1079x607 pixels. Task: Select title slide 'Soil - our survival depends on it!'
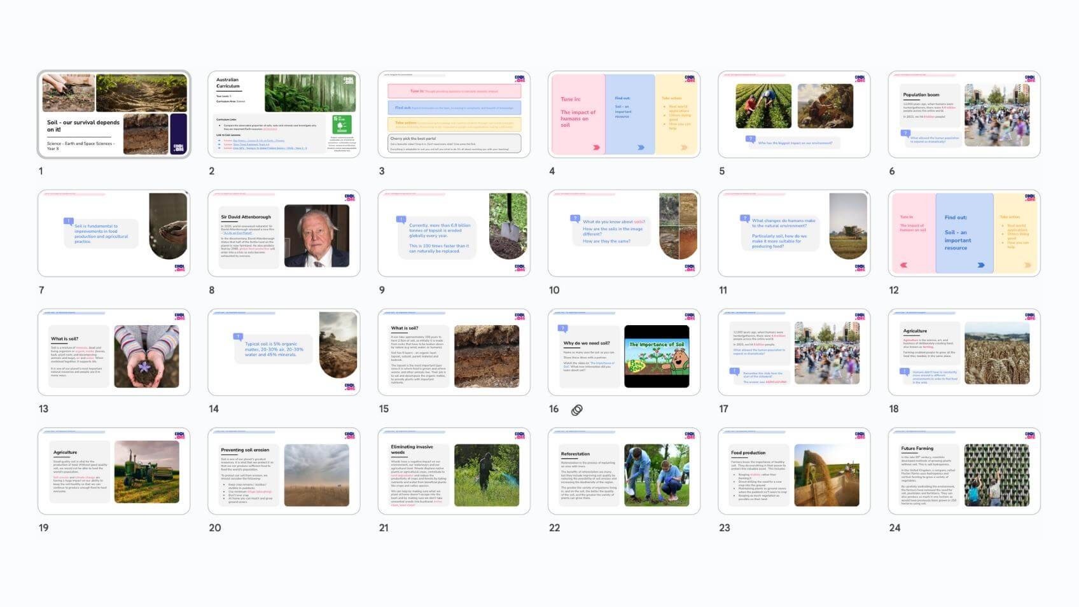tap(114, 115)
